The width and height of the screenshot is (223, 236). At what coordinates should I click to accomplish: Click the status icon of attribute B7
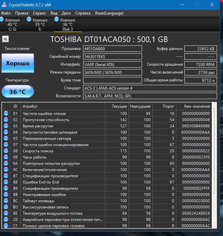click(x=6, y=176)
